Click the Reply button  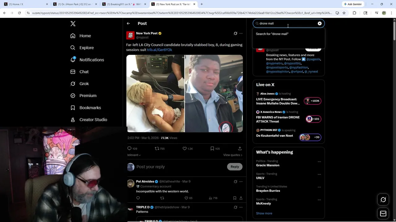pyautogui.click(x=235, y=167)
